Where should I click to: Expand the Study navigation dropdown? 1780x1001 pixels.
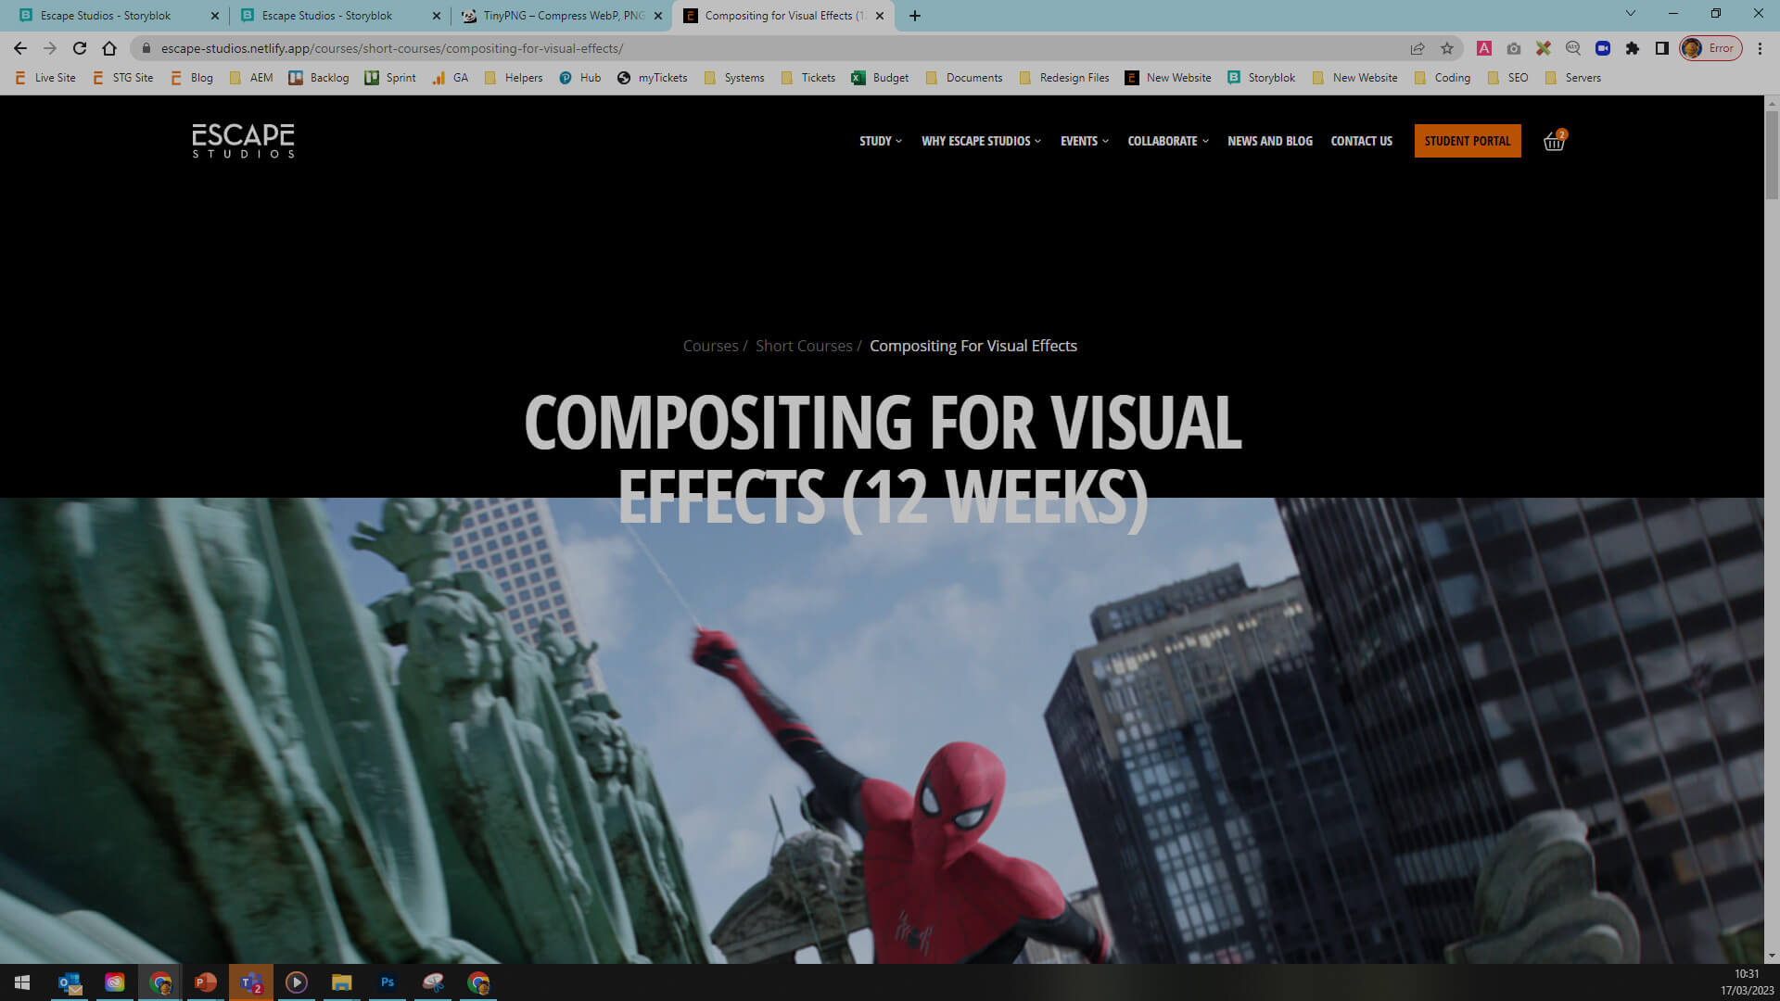coord(880,141)
